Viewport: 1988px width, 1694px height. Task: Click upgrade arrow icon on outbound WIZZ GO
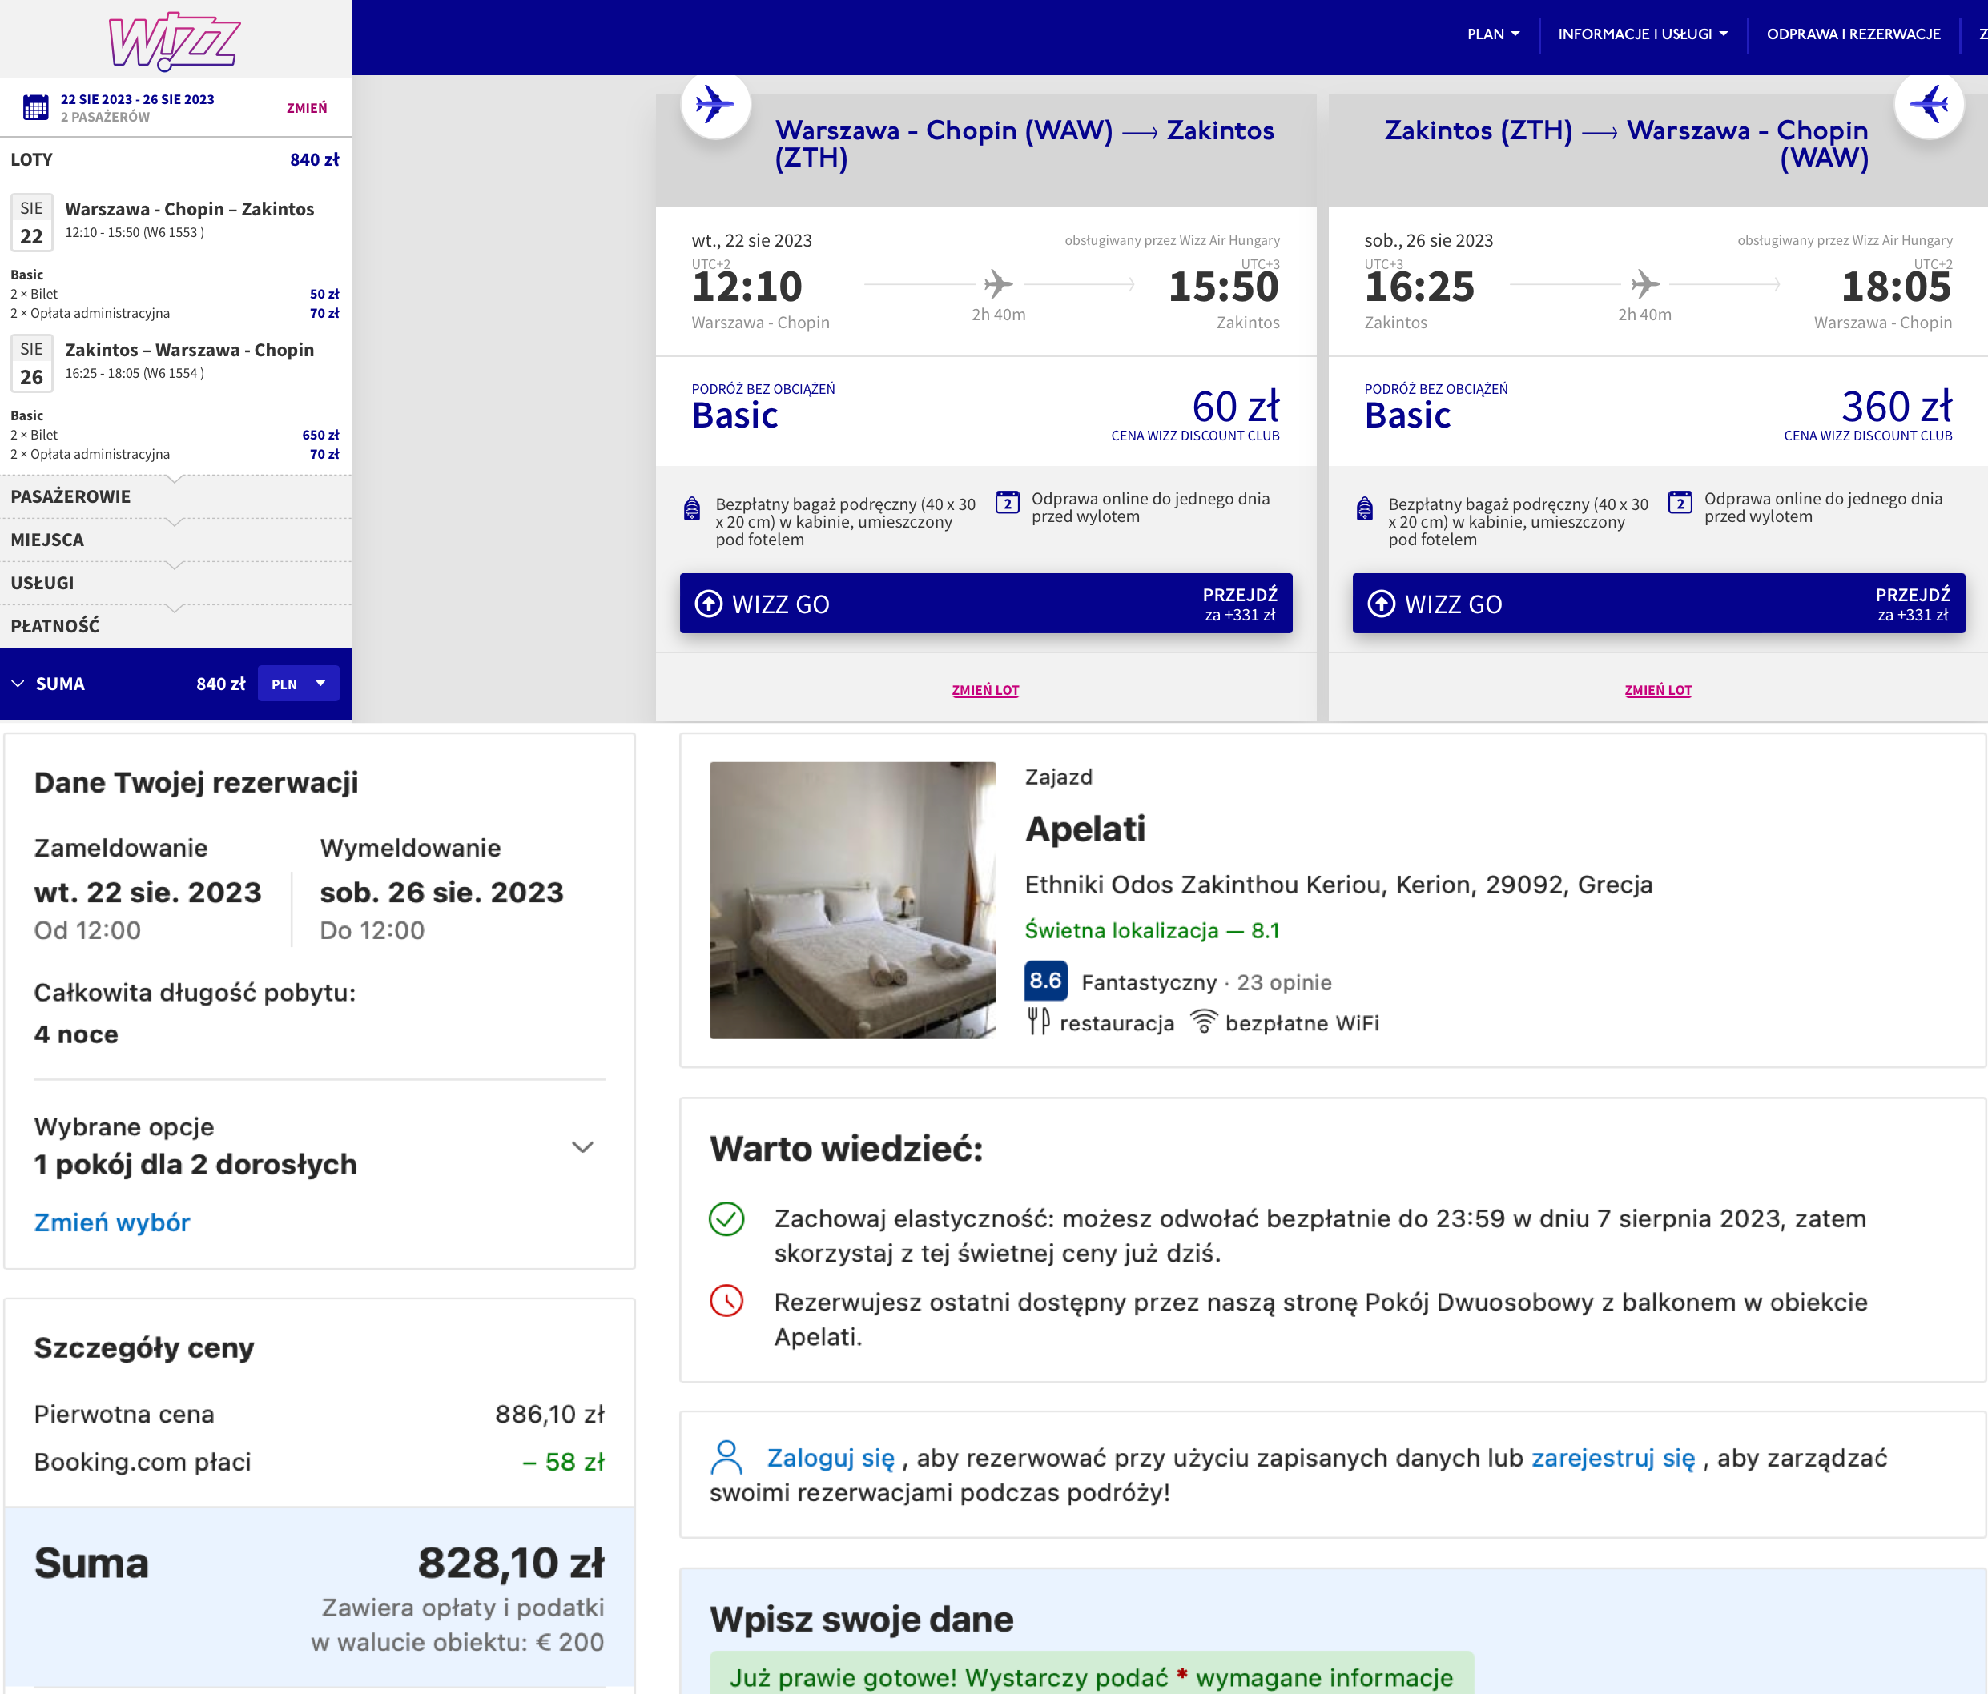[708, 604]
